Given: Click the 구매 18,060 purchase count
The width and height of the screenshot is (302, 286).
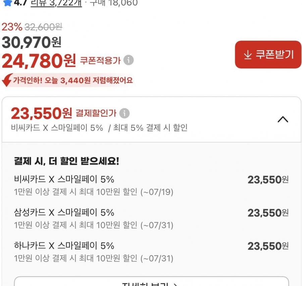Looking at the screenshot, I should point(114,3).
